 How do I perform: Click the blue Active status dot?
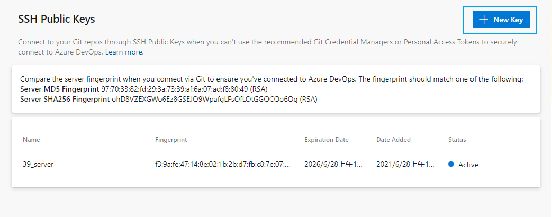451,165
